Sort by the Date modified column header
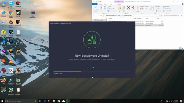The width and height of the screenshot is (184, 103). [138, 19]
